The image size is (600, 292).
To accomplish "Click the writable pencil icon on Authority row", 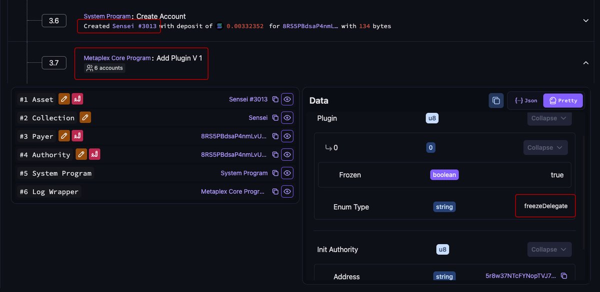I will pos(81,154).
